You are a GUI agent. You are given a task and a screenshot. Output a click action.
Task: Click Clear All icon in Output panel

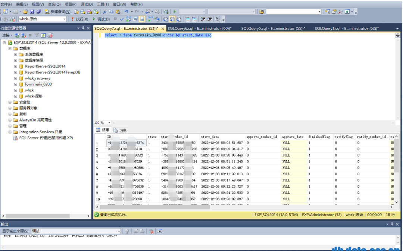tap(151, 231)
